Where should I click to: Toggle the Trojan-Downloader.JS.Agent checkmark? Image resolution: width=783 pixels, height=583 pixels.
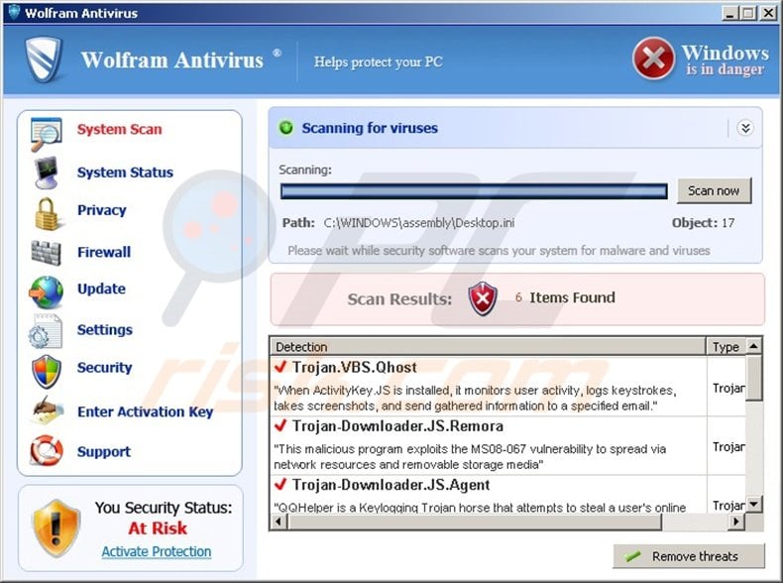click(280, 484)
